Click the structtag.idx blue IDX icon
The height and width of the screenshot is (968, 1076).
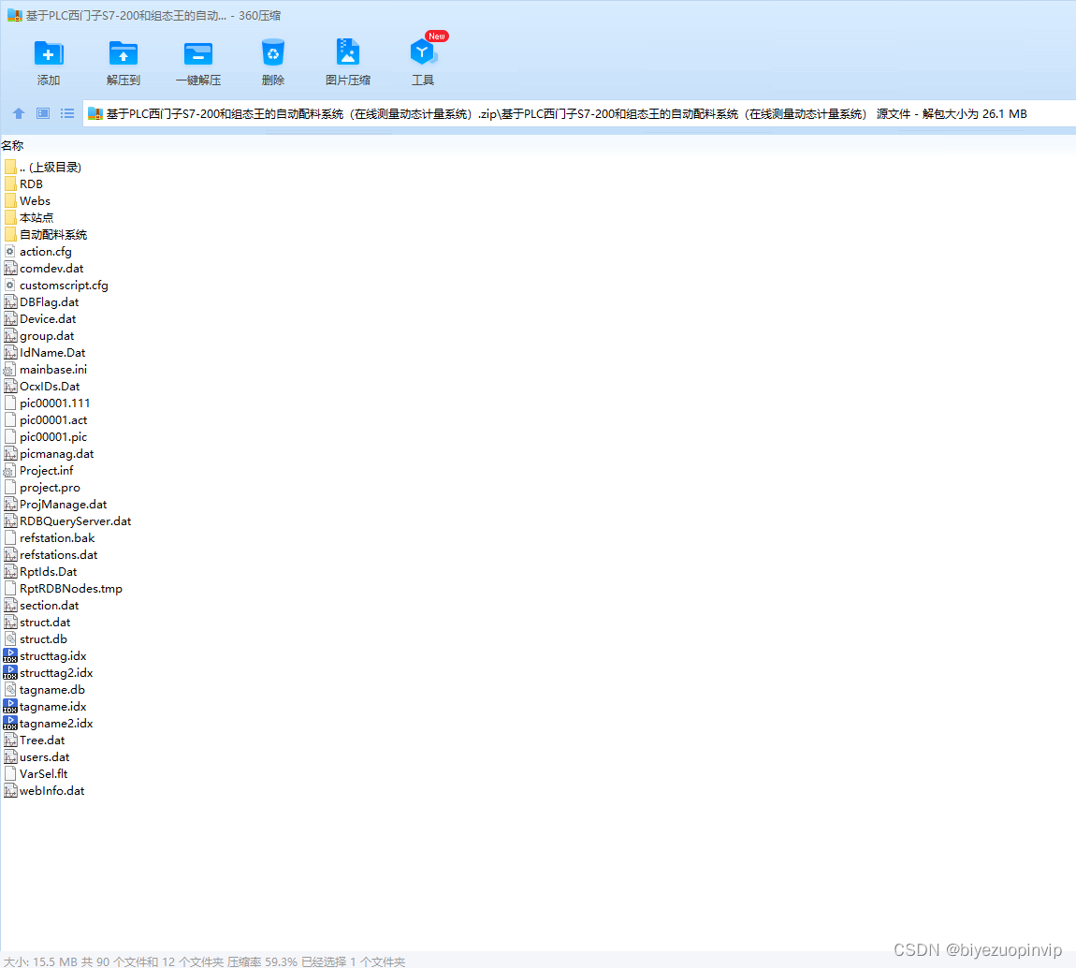click(9, 655)
